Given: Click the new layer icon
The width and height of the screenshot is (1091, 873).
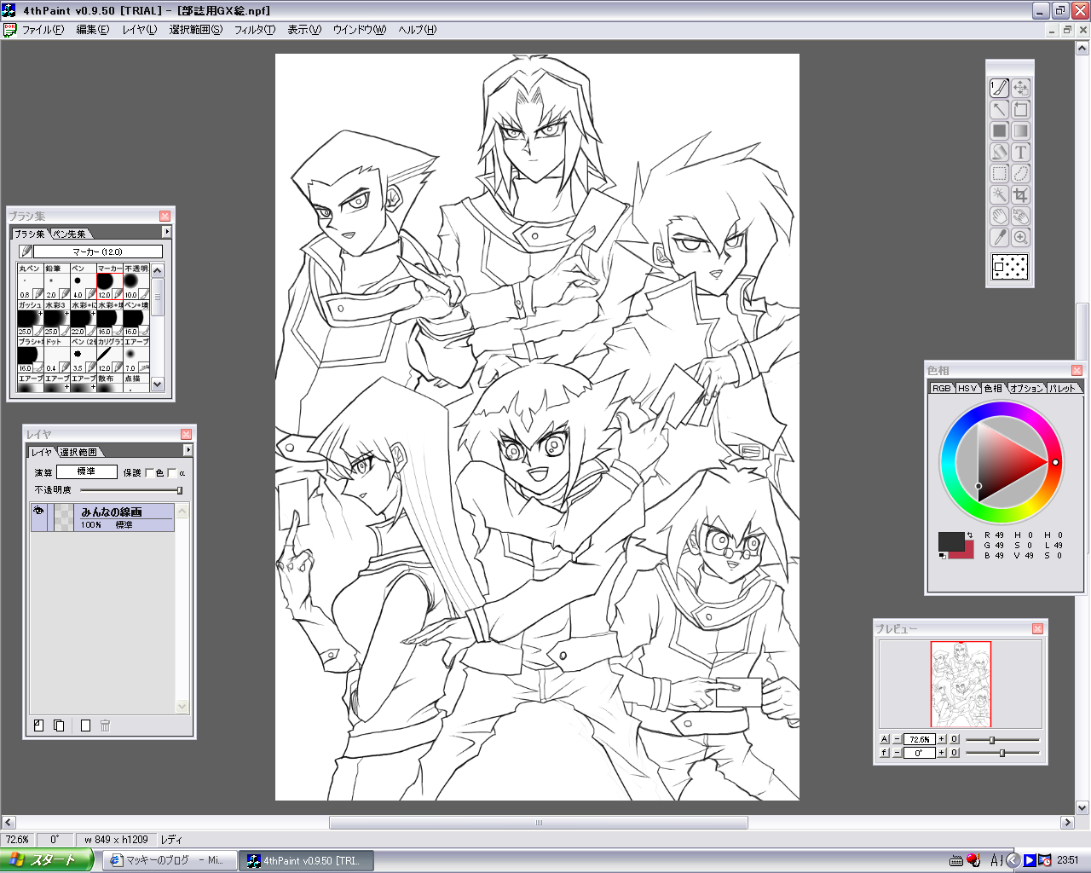Looking at the screenshot, I should [38, 726].
